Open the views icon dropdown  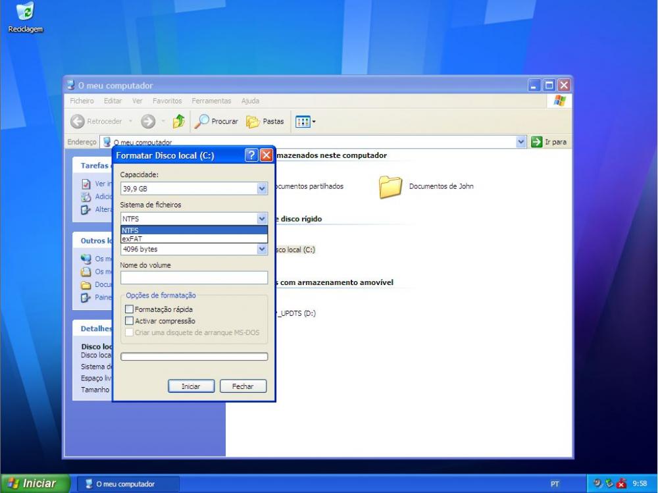306,122
